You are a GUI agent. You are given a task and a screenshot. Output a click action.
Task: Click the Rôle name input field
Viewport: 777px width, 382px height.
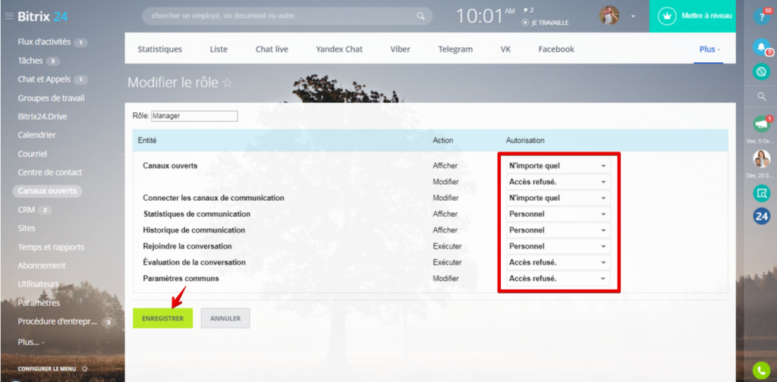coord(194,116)
